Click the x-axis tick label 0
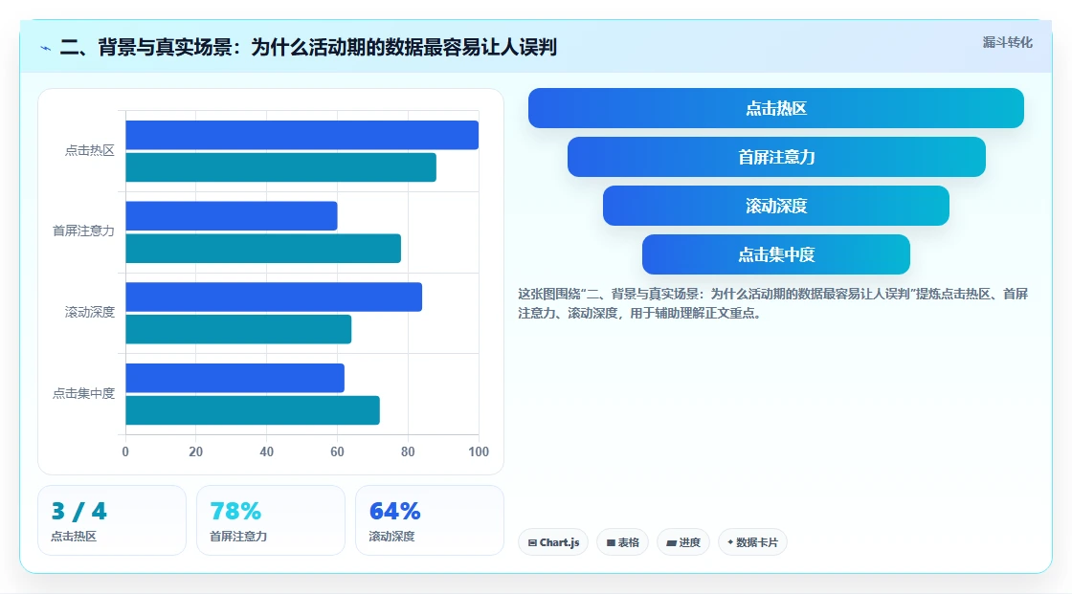 coord(125,451)
